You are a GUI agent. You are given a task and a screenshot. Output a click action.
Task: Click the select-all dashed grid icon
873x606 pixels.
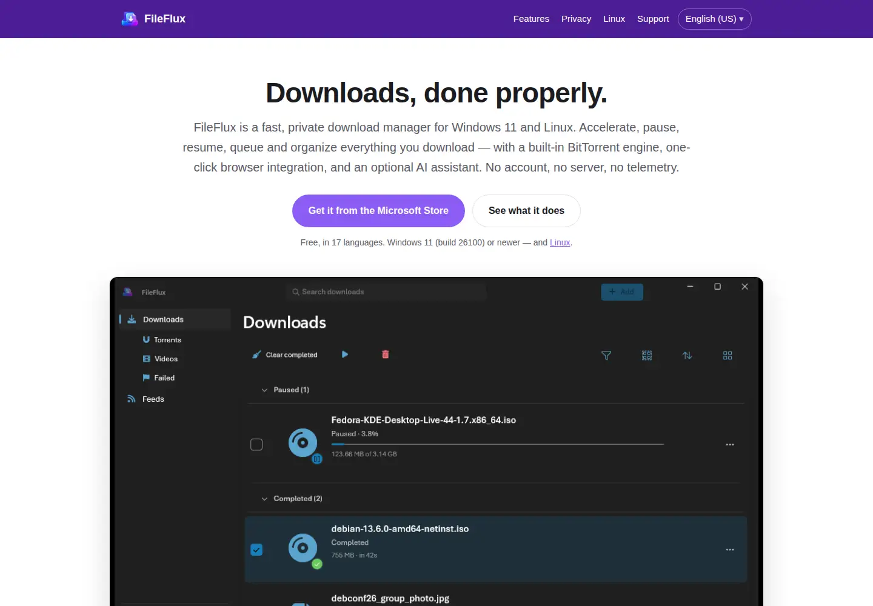point(647,356)
